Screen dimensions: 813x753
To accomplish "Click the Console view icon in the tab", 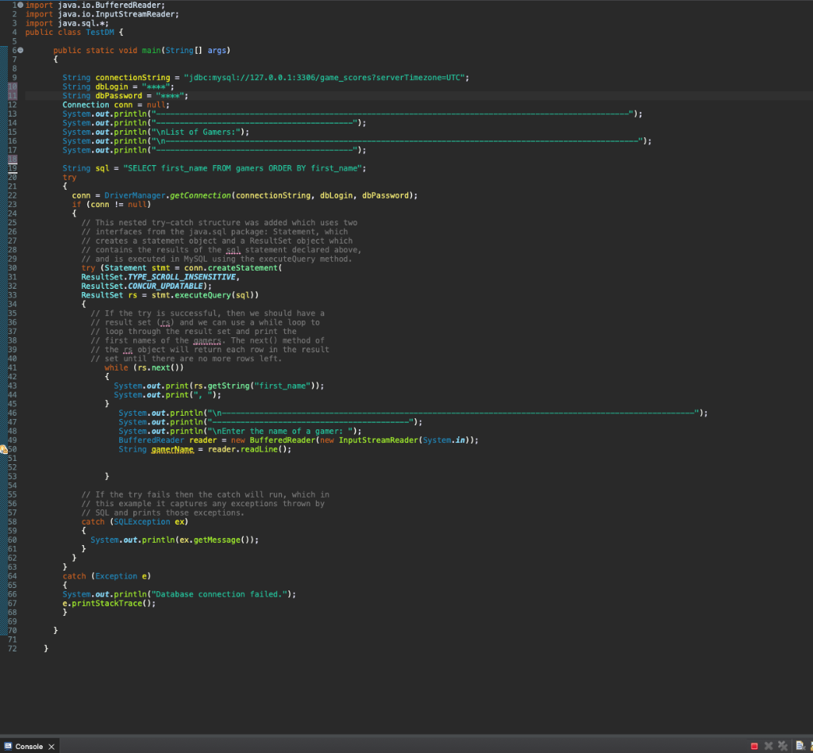I will 8,747.
